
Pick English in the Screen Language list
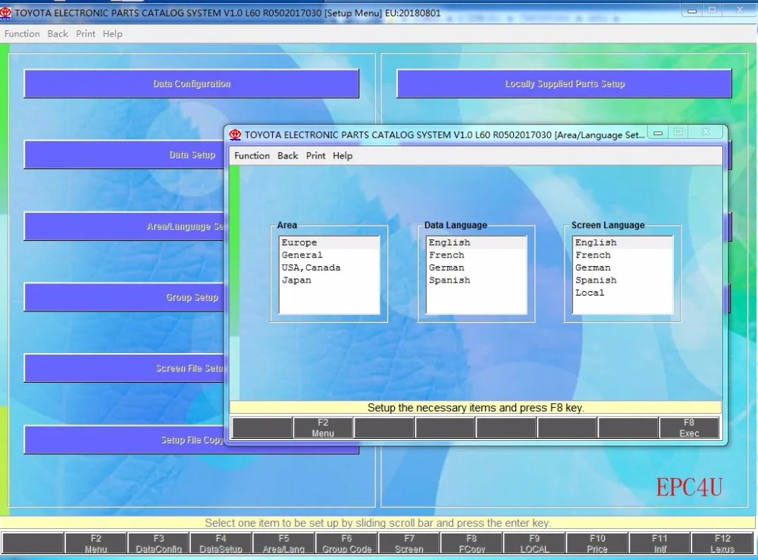[x=622, y=242]
